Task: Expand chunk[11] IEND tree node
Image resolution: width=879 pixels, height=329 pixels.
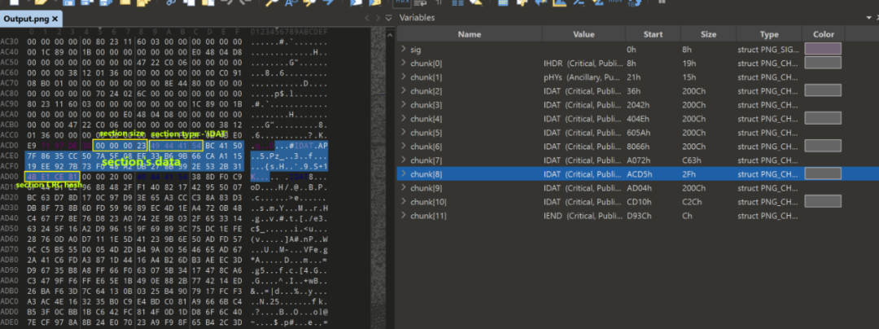Action: (404, 215)
